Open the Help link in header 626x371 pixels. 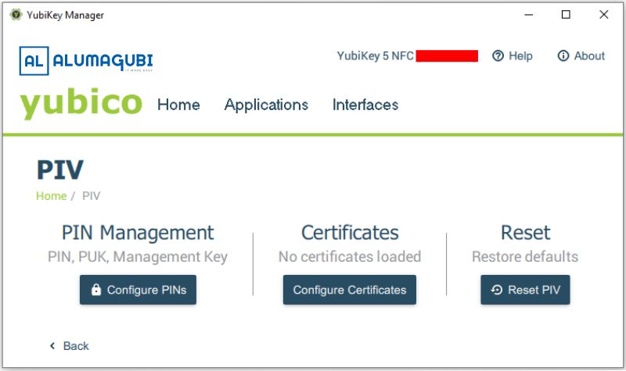(513, 55)
